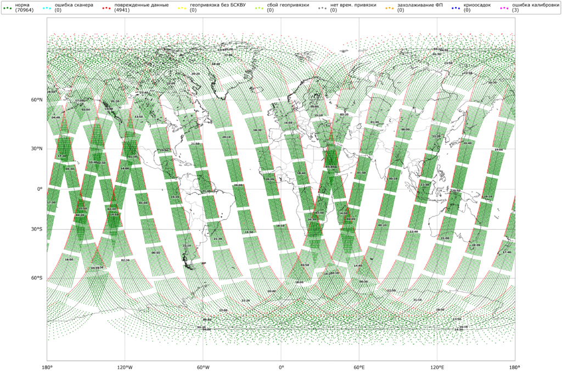Select the legend label захолаживание ФП
Screen dimensions: 562x371
tap(420, 5)
